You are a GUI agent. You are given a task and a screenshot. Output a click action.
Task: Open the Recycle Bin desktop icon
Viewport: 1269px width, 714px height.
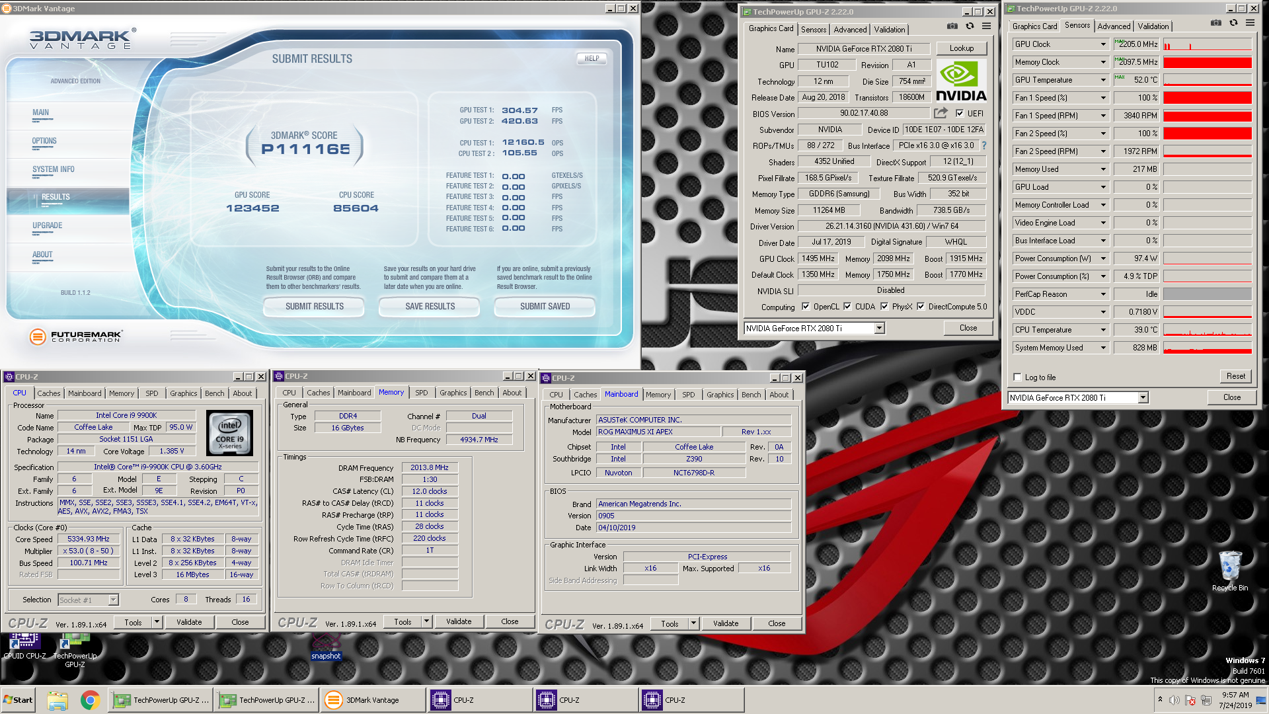[1230, 571]
